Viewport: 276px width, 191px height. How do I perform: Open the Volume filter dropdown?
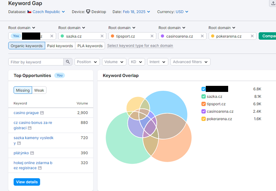coord(114,62)
